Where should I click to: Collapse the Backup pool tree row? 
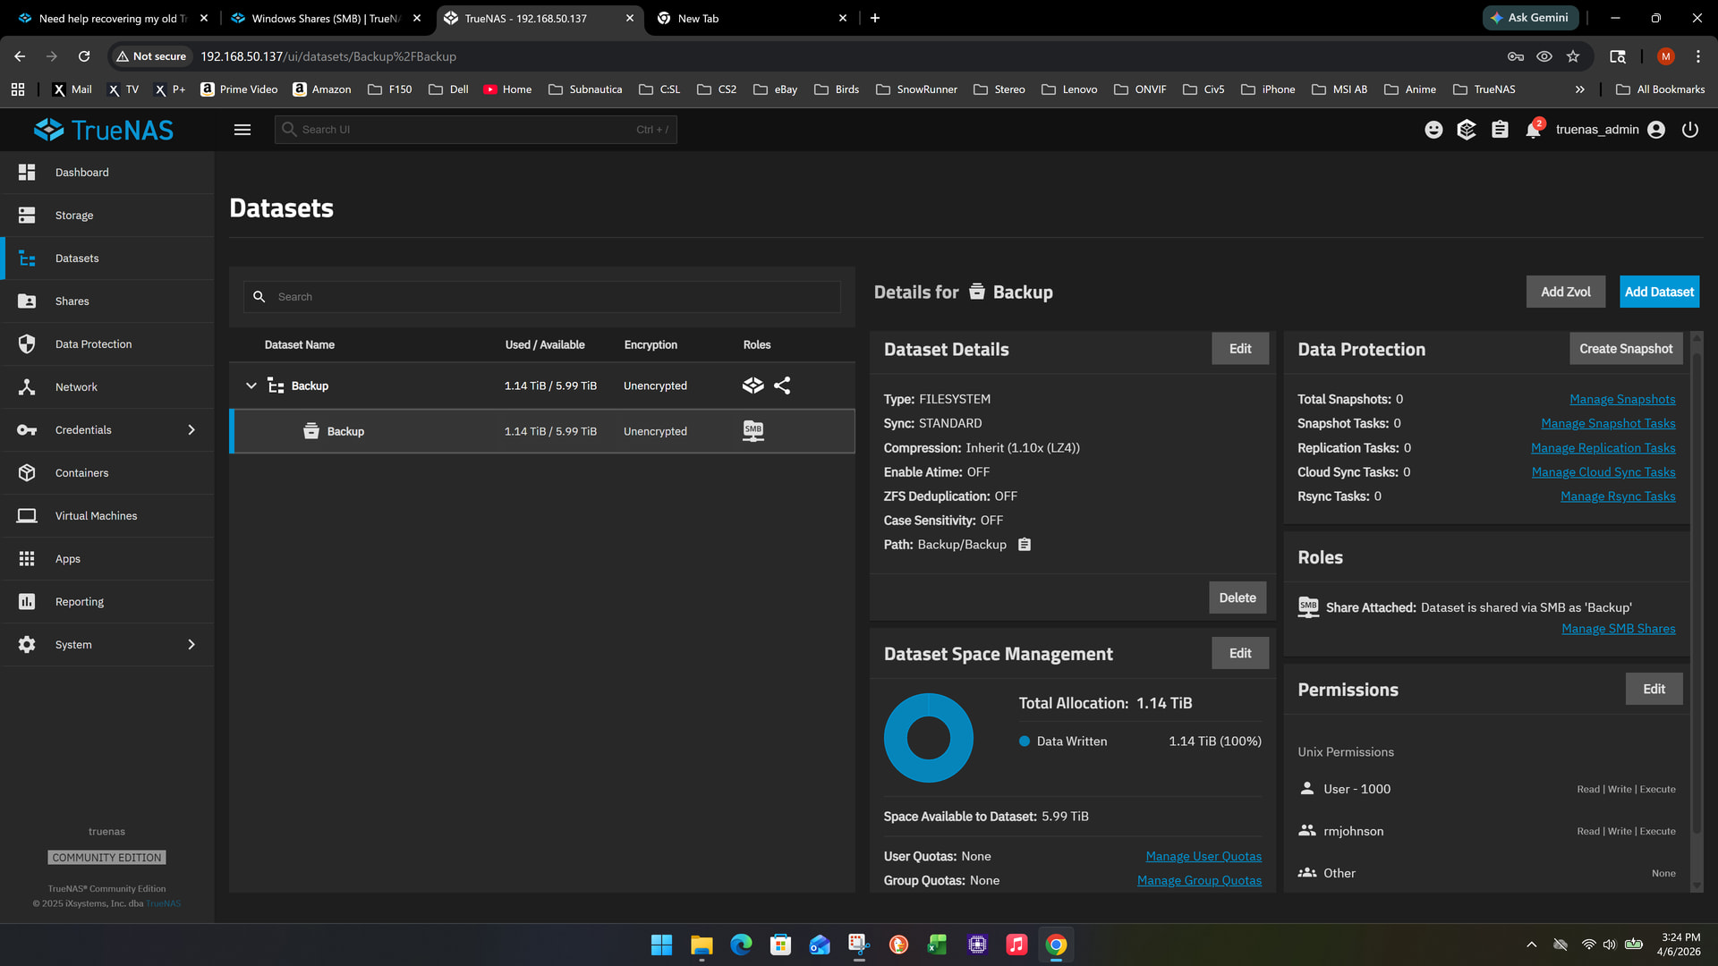[251, 386]
